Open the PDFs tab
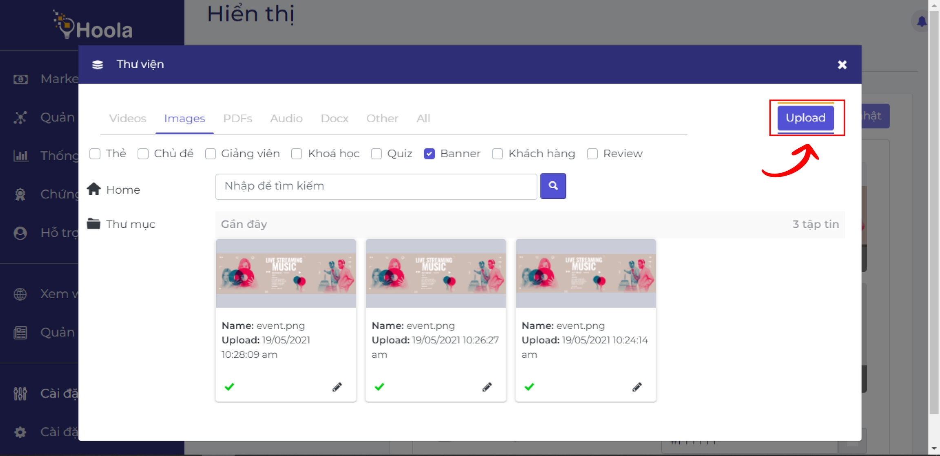 237,118
